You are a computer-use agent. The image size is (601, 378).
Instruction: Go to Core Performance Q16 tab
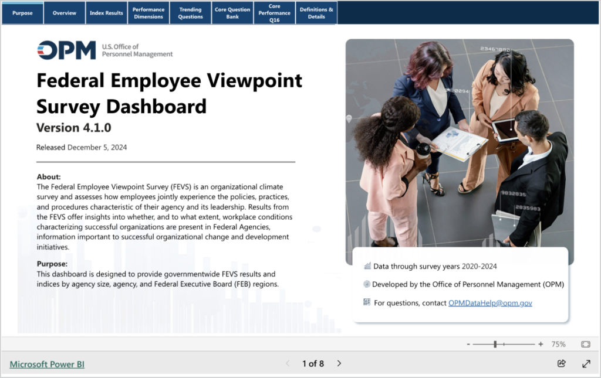[x=274, y=13]
